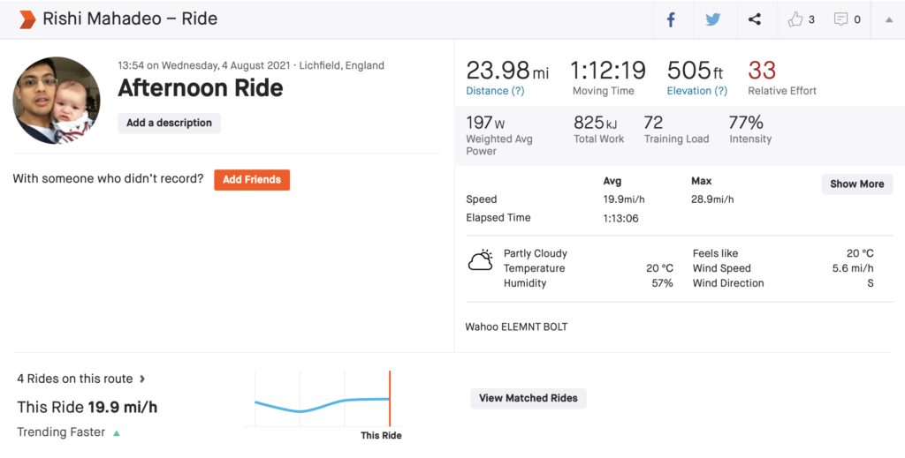Open View Matched Rides

pyautogui.click(x=528, y=398)
